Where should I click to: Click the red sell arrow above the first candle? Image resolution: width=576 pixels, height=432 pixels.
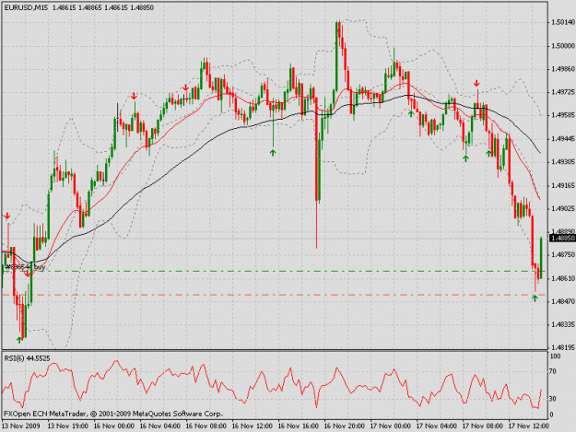point(7,216)
